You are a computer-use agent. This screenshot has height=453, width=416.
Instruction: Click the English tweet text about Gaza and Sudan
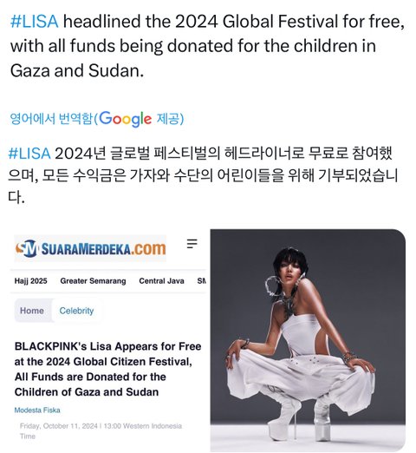coord(207,46)
